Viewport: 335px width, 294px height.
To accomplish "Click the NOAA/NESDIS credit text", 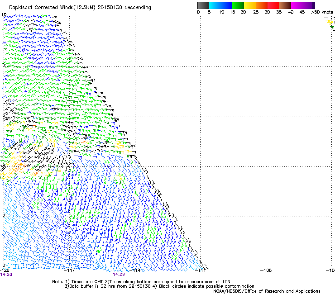I will [267, 291].
